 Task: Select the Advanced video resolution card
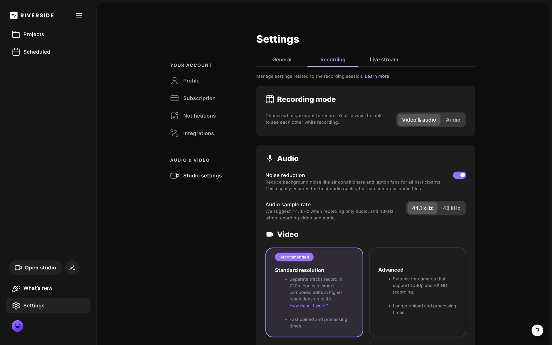(417, 292)
